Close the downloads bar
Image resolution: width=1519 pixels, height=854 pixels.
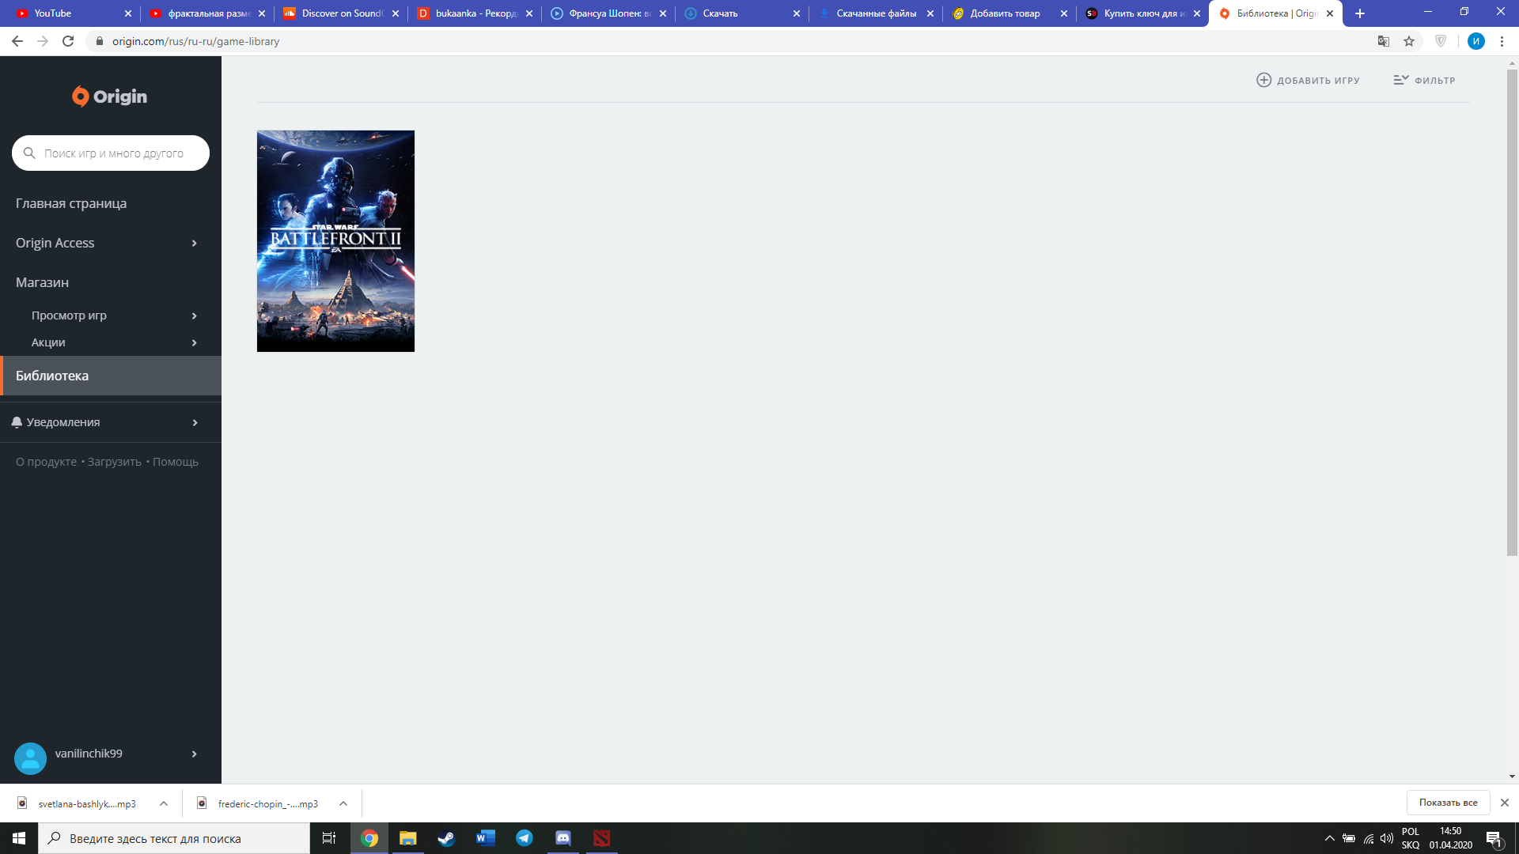click(1505, 803)
